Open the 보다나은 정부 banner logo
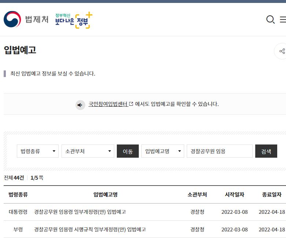 pos(74,20)
